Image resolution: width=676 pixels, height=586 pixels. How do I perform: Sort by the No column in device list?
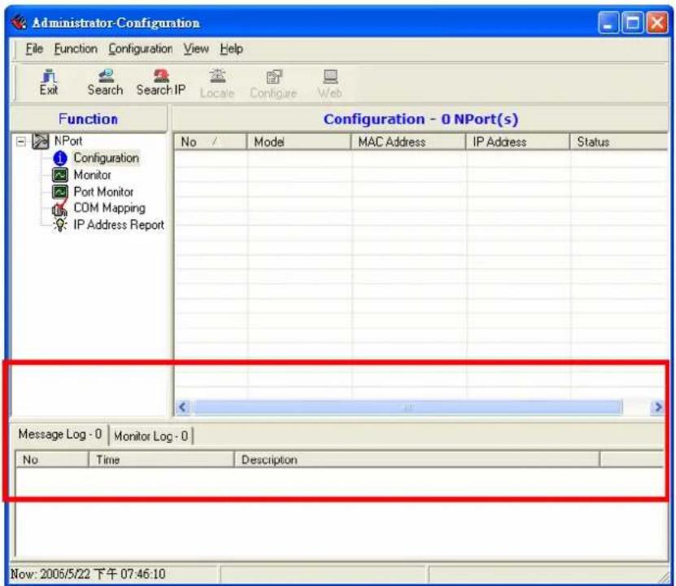click(211, 141)
